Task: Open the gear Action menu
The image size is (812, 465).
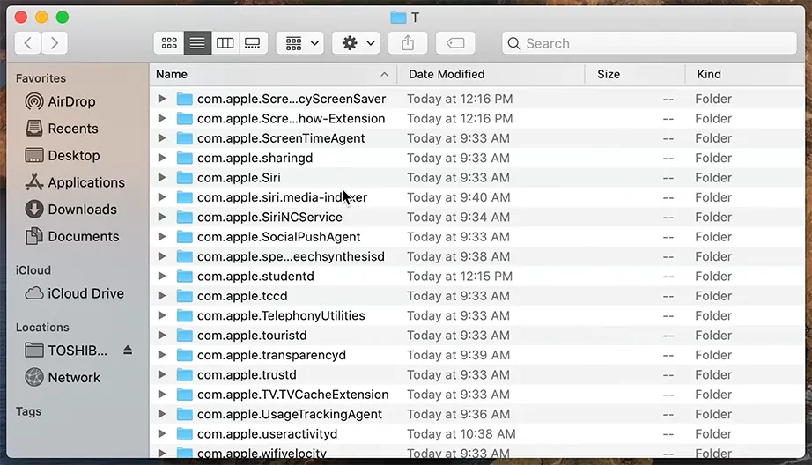Action: pyautogui.click(x=357, y=43)
